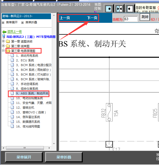Click page icon beside 7、手动空调系统
This screenshot has width=159, height=165.
12,84
